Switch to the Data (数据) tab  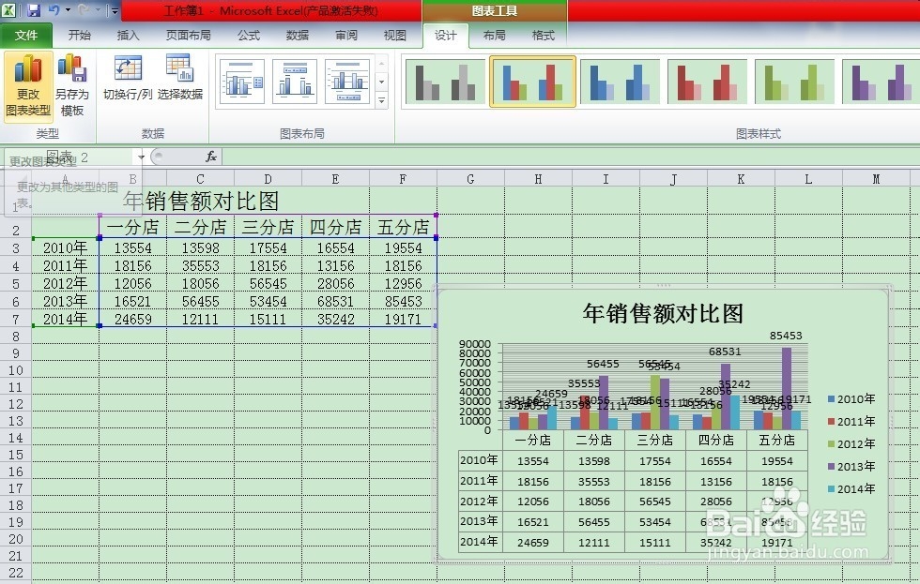click(298, 35)
